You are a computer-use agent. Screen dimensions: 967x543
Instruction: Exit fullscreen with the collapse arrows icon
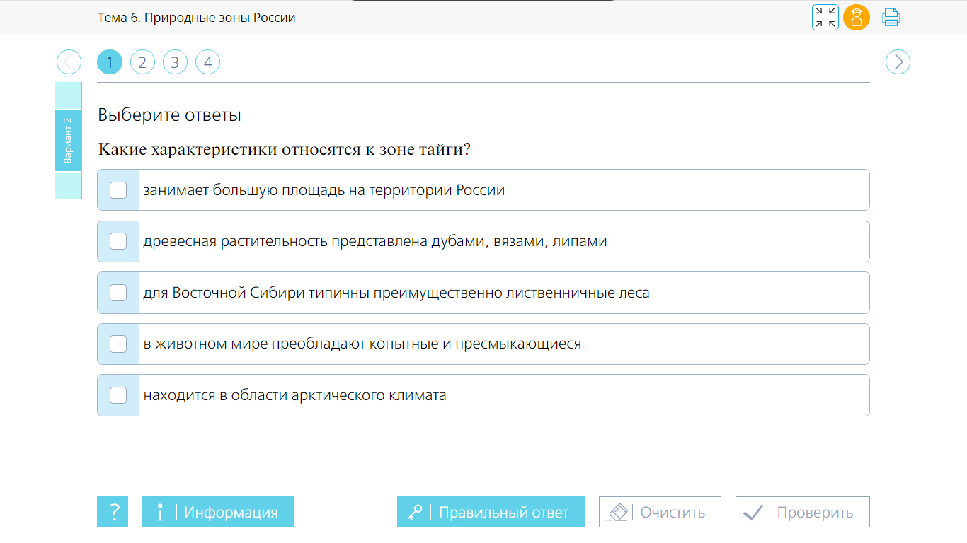coord(825,18)
